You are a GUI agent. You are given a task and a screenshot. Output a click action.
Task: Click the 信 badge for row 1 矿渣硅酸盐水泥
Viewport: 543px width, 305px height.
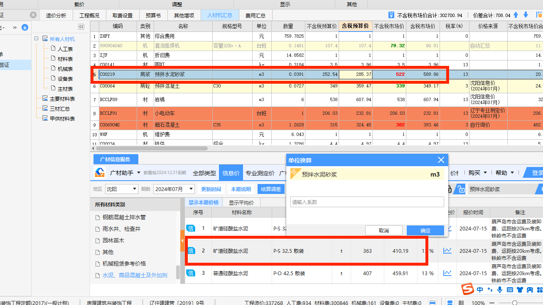click(191, 228)
